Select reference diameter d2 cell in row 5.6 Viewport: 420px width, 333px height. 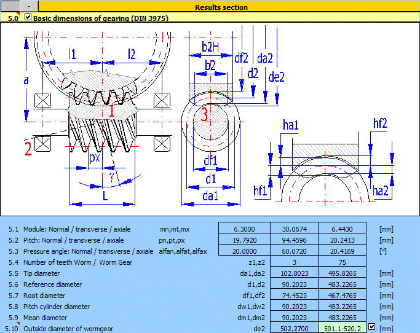(x=342, y=284)
